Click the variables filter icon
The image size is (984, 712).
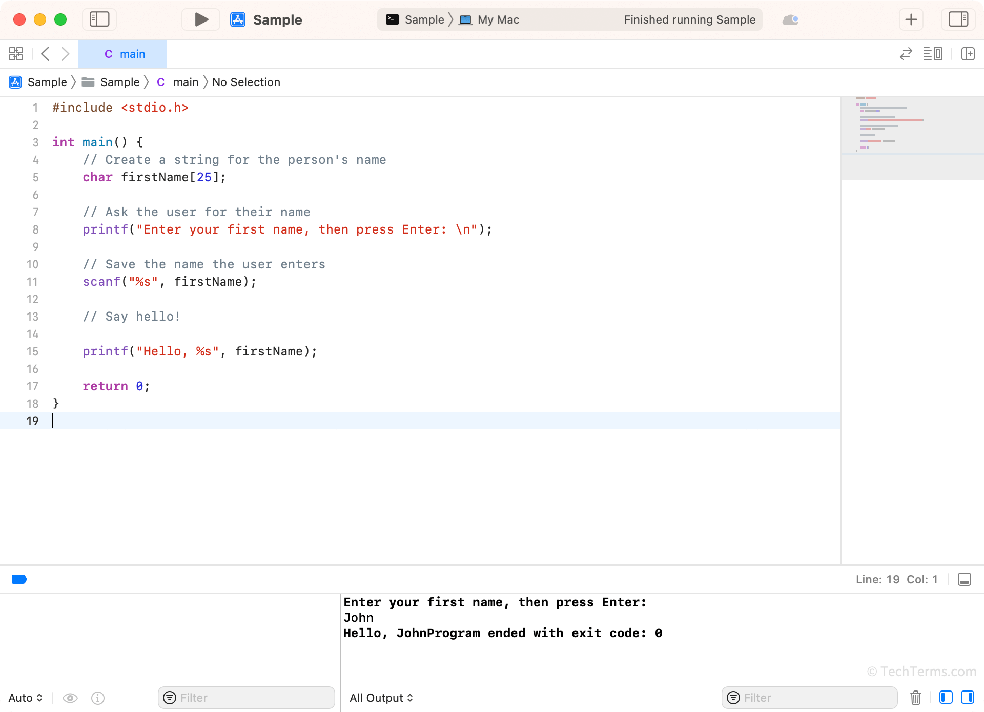[x=170, y=698]
